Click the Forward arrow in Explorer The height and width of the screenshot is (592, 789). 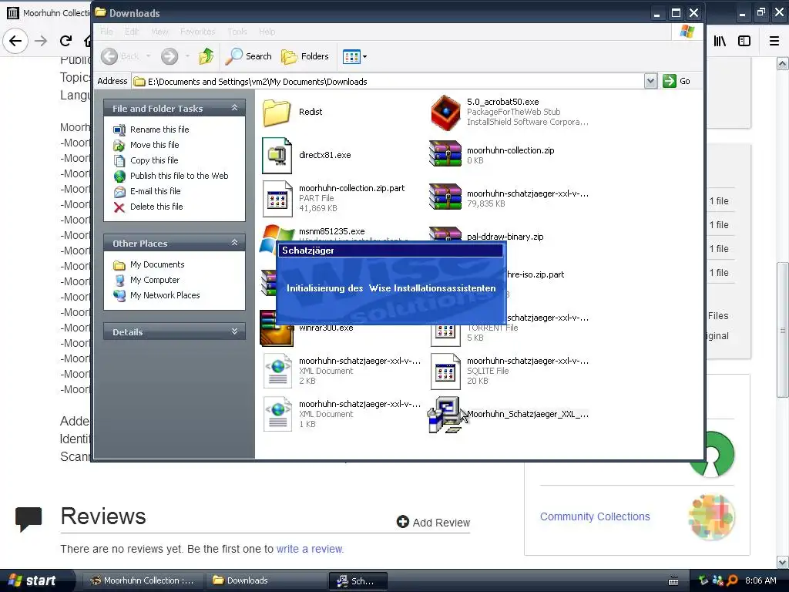[170, 56]
